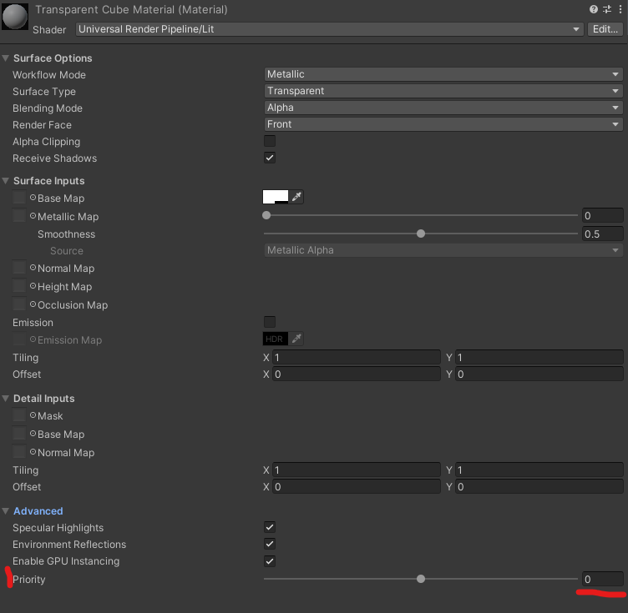Click the Base Map color eyedropper
The width and height of the screenshot is (628, 613).
click(296, 198)
